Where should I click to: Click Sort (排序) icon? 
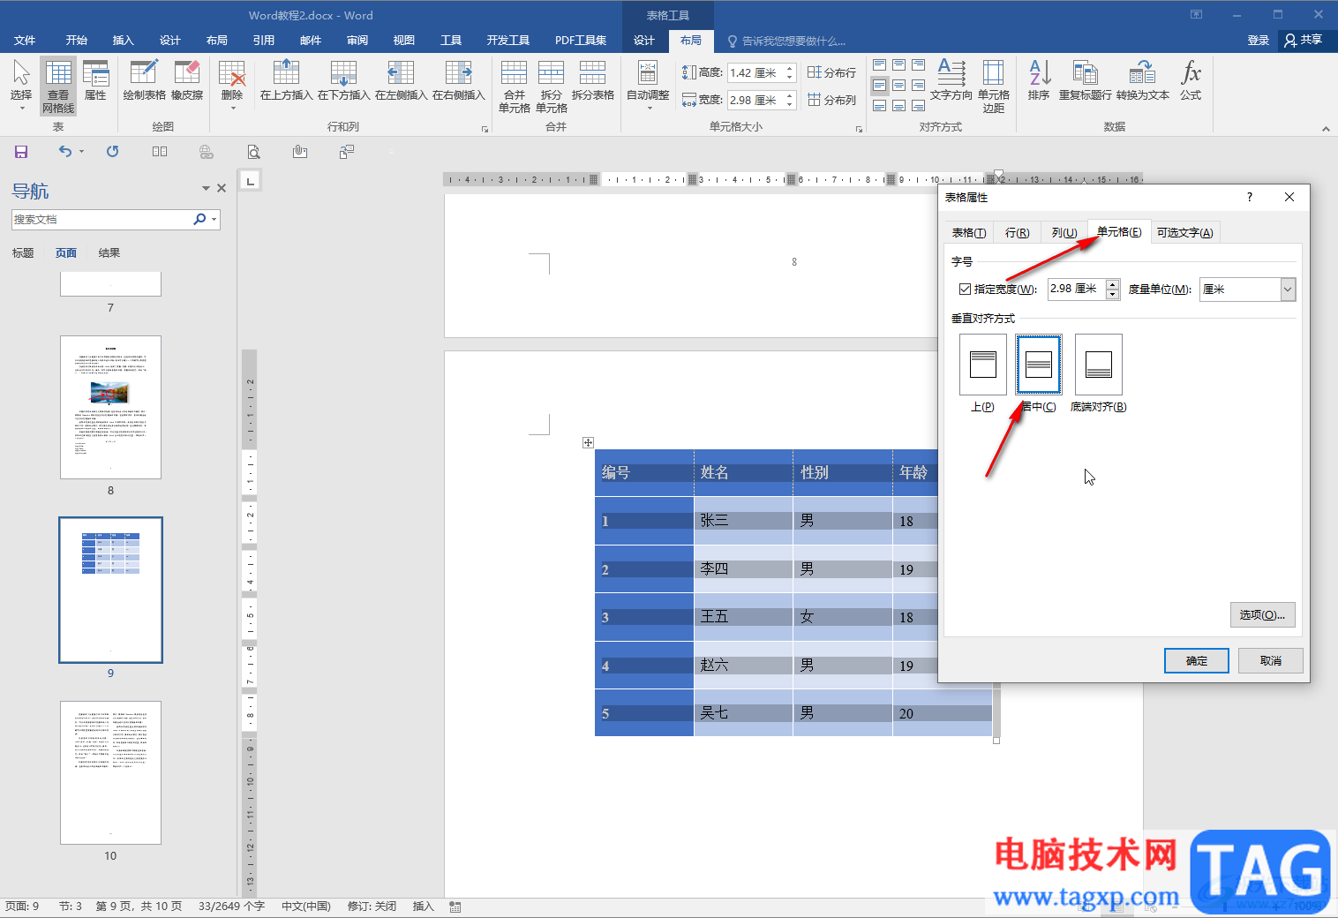pyautogui.click(x=1039, y=80)
